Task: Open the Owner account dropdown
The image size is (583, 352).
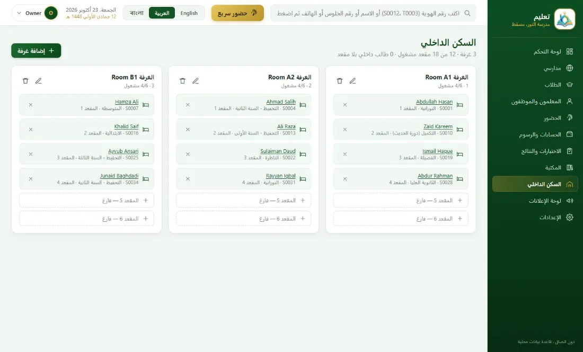Action: pyautogui.click(x=36, y=13)
